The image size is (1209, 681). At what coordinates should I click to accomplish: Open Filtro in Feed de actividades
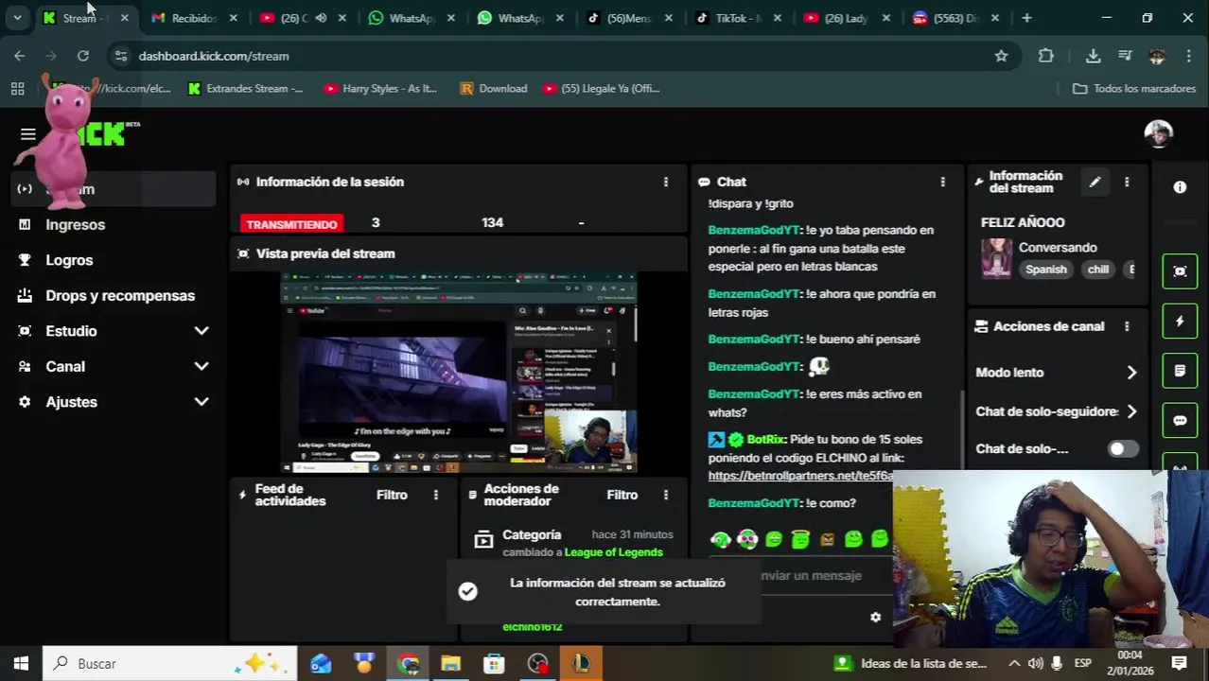coord(392,495)
